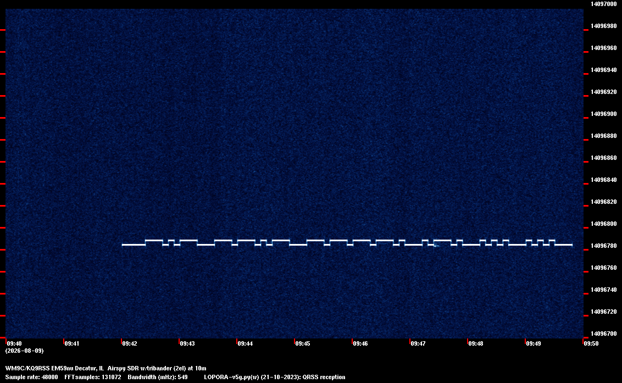Click the 14096940 frequency label

click(x=604, y=70)
